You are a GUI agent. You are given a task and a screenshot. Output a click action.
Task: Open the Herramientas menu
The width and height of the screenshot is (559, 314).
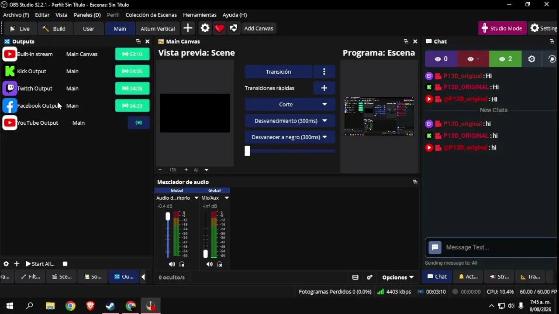pos(200,15)
